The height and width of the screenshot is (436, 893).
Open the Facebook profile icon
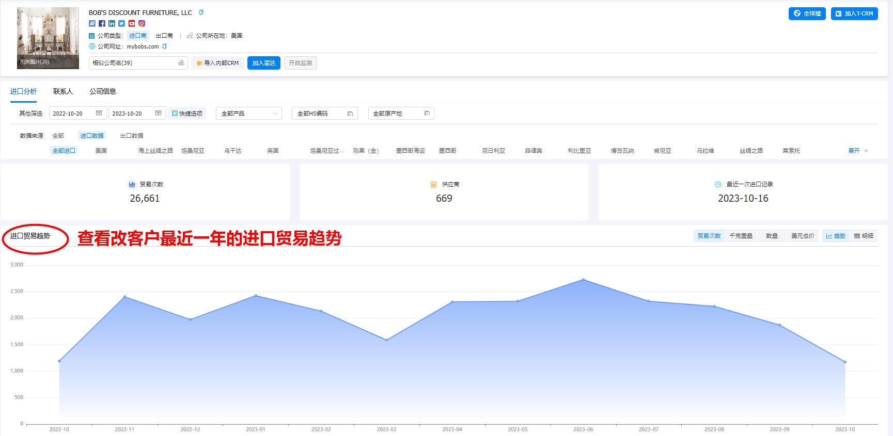pos(102,23)
